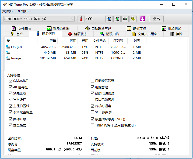This screenshot has height=159, width=193.
Task: Open the 磁盘监视器 tab
Action: pyautogui.click(x=58, y=29)
